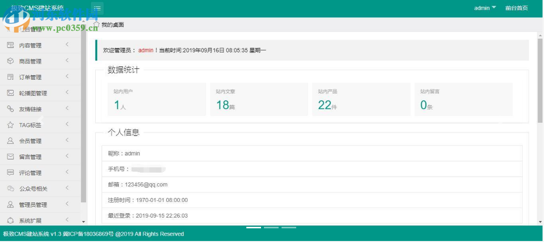Expand the 会员管理 chevron
Screen dimensions: 544x242
click(x=67, y=140)
